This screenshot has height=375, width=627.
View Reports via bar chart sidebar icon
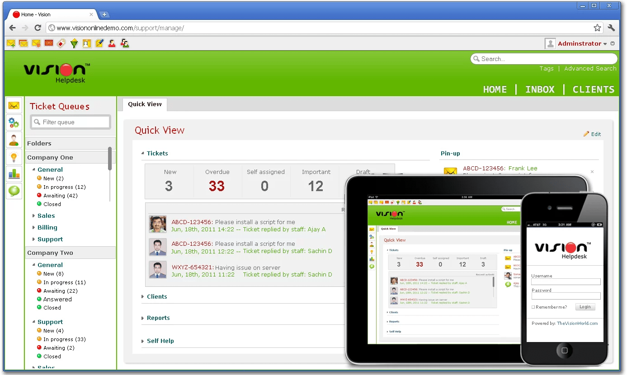tap(14, 174)
